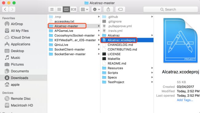Screen dimensions: 200x113
Task: Open Music in the sidebar
Action: pos(12,58)
